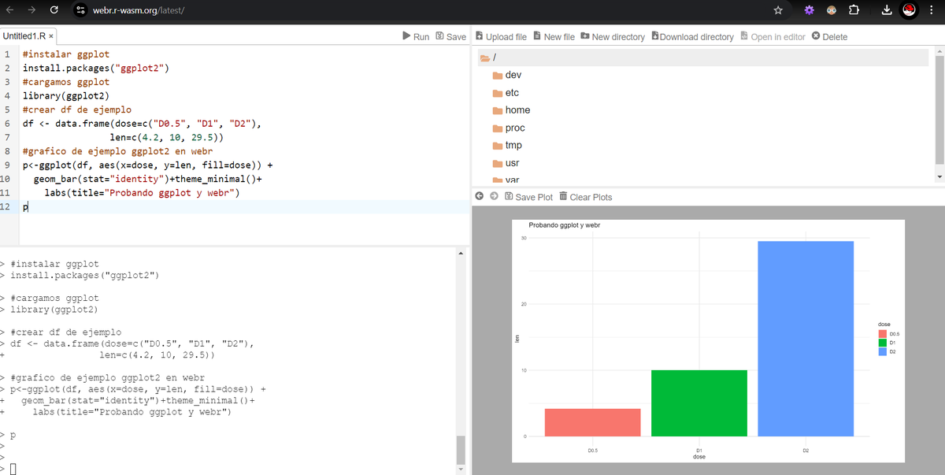Click Upload file button
This screenshot has height=475, width=945.
(x=501, y=36)
